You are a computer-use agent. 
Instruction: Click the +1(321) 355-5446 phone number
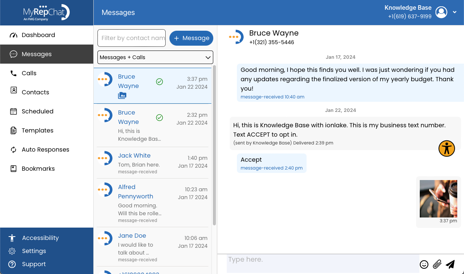pos(272,43)
